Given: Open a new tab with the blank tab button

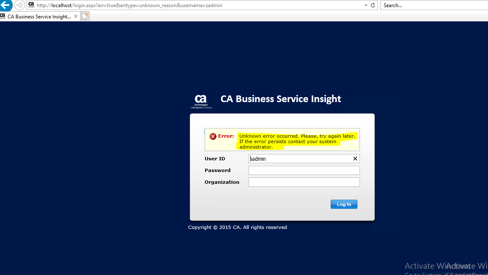Looking at the screenshot, I should click(x=85, y=16).
